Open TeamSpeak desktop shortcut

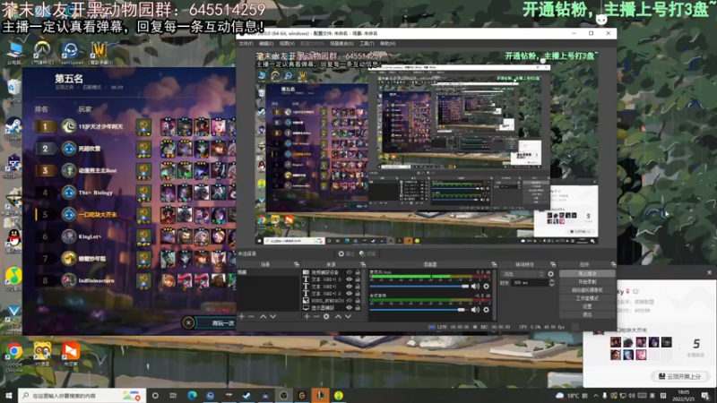coord(71,53)
